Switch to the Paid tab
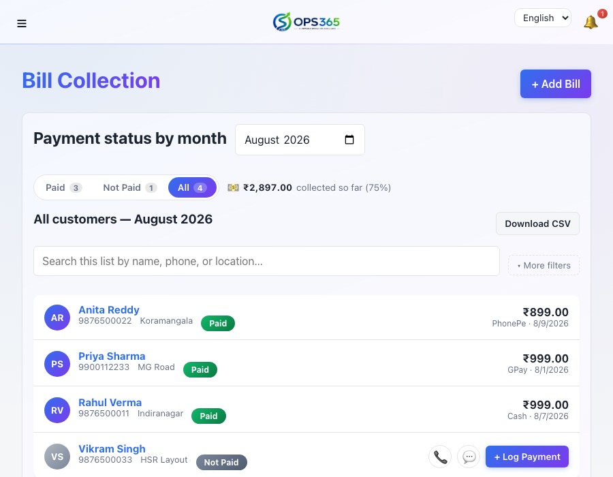Viewport: 613px width, 477px height. [64, 187]
